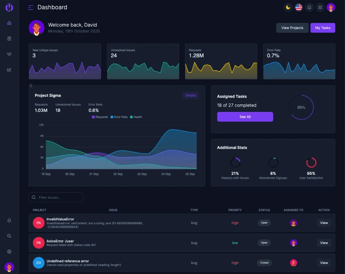Hide the Error Rate series in legend
This screenshot has height=274, width=345.
(119, 117)
